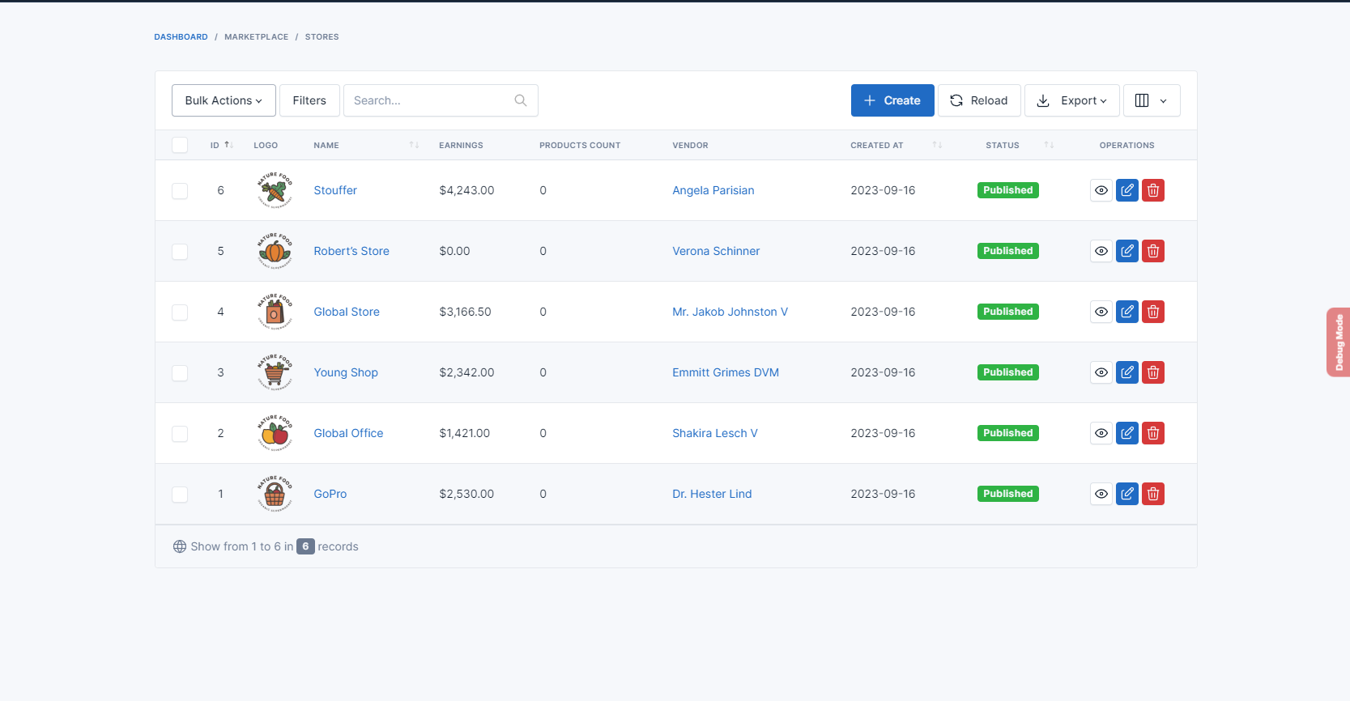This screenshot has width=1350, height=701.
Task: Open the Robert's Store link
Action: 351,251
